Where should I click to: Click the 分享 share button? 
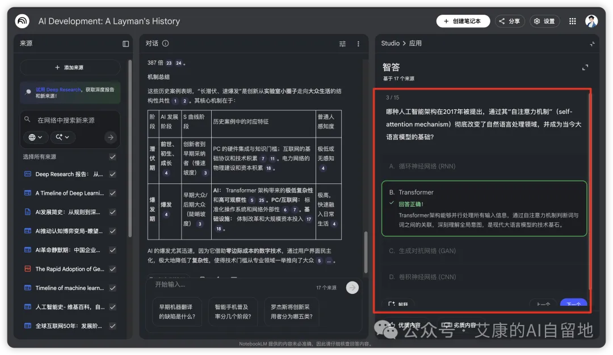click(x=509, y=21)
